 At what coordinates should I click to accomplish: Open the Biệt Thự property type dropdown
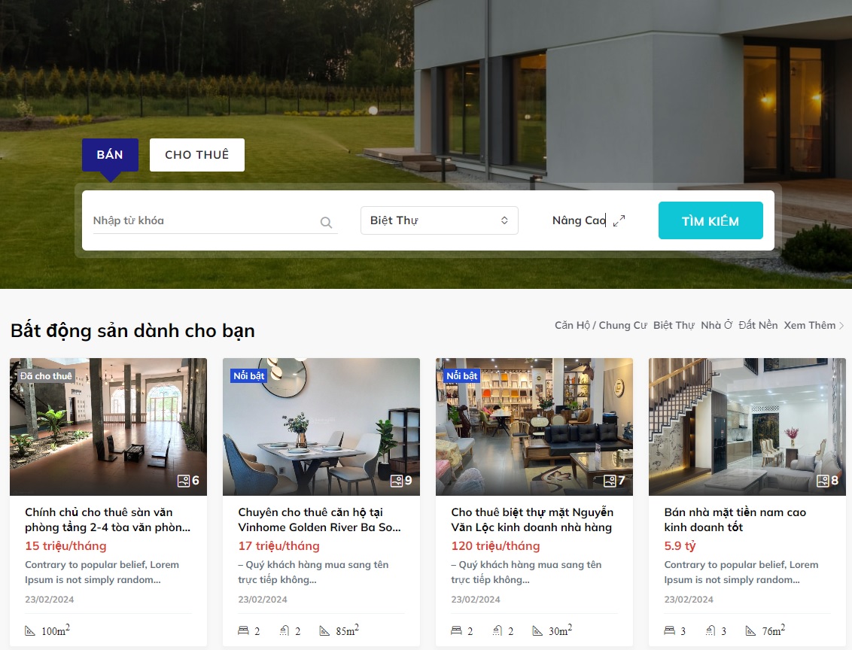click(x=439, y=220)
